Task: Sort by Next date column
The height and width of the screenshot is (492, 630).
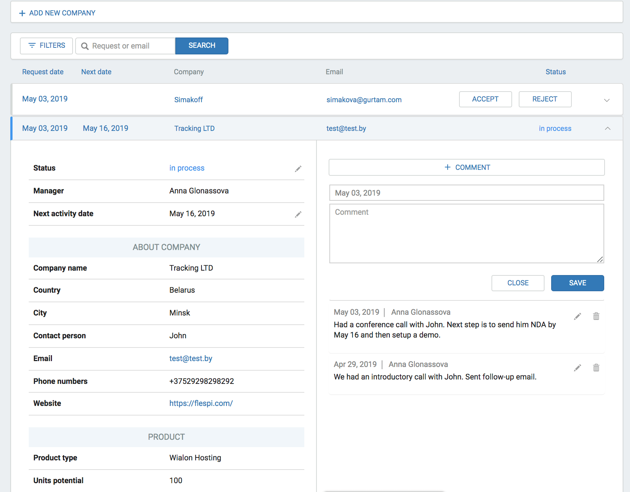Action: (96, 72)
